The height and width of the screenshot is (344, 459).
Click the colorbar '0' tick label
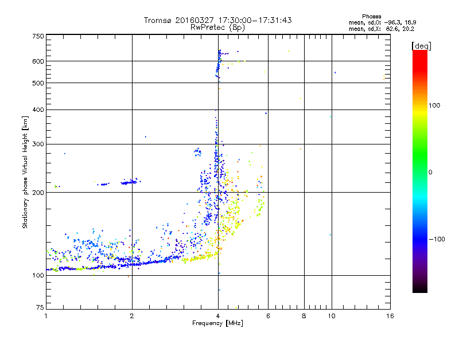tap(430, 173)
